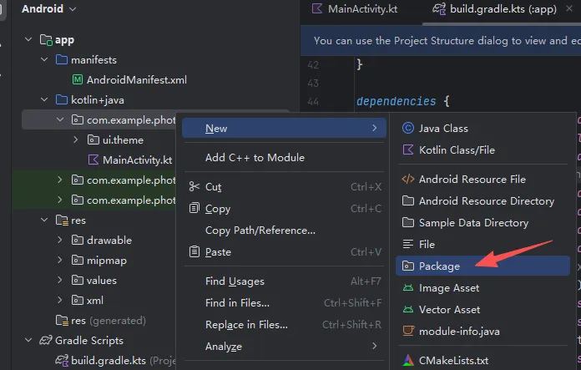Click the Package folder icon in the submenu

pyautogui.click(x=408, y=266)
